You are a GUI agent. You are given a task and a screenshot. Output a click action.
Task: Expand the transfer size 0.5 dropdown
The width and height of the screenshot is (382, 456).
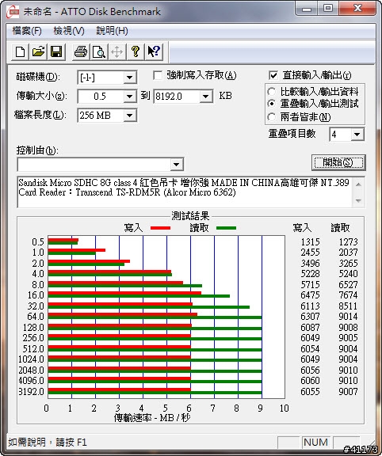pos(129,97)
